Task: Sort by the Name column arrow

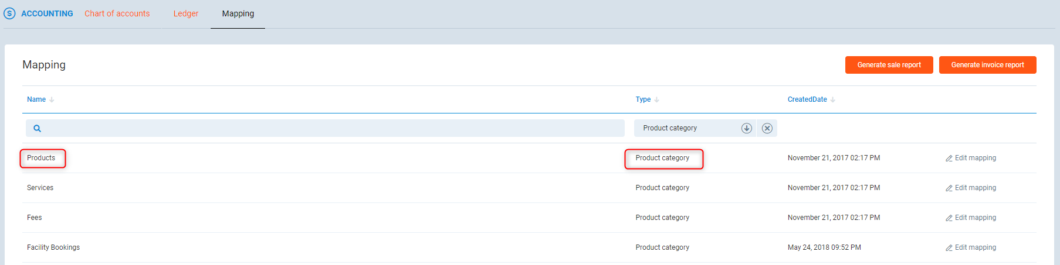Action: (x=52, y=100)
